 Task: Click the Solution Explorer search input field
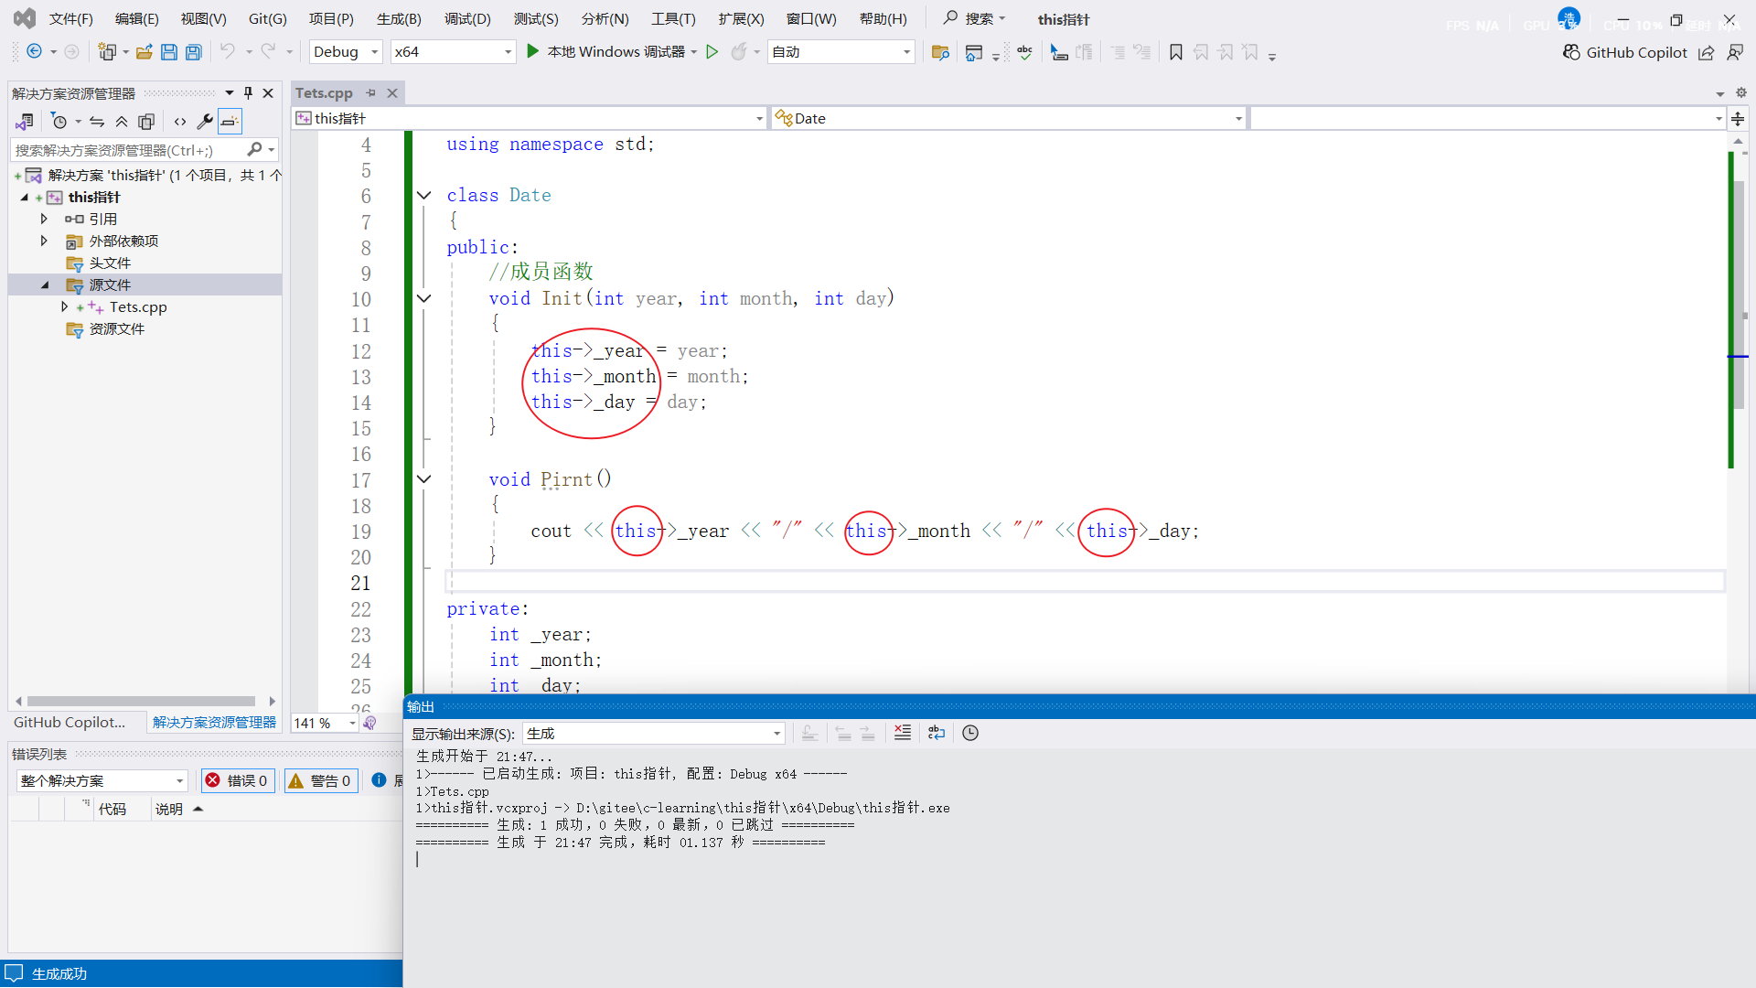pos(128,150)
